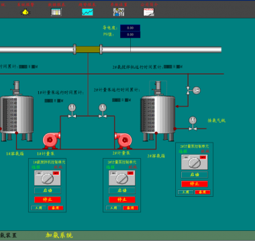Turn the rotary switch beneath 2#计量泵 pump
The width and height of the screenshot is (255, 241).
(122, 178)
